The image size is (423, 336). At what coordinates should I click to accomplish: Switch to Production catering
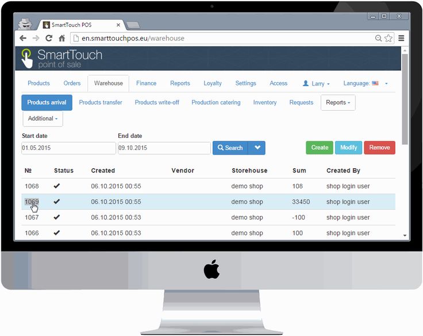(216, 102)
